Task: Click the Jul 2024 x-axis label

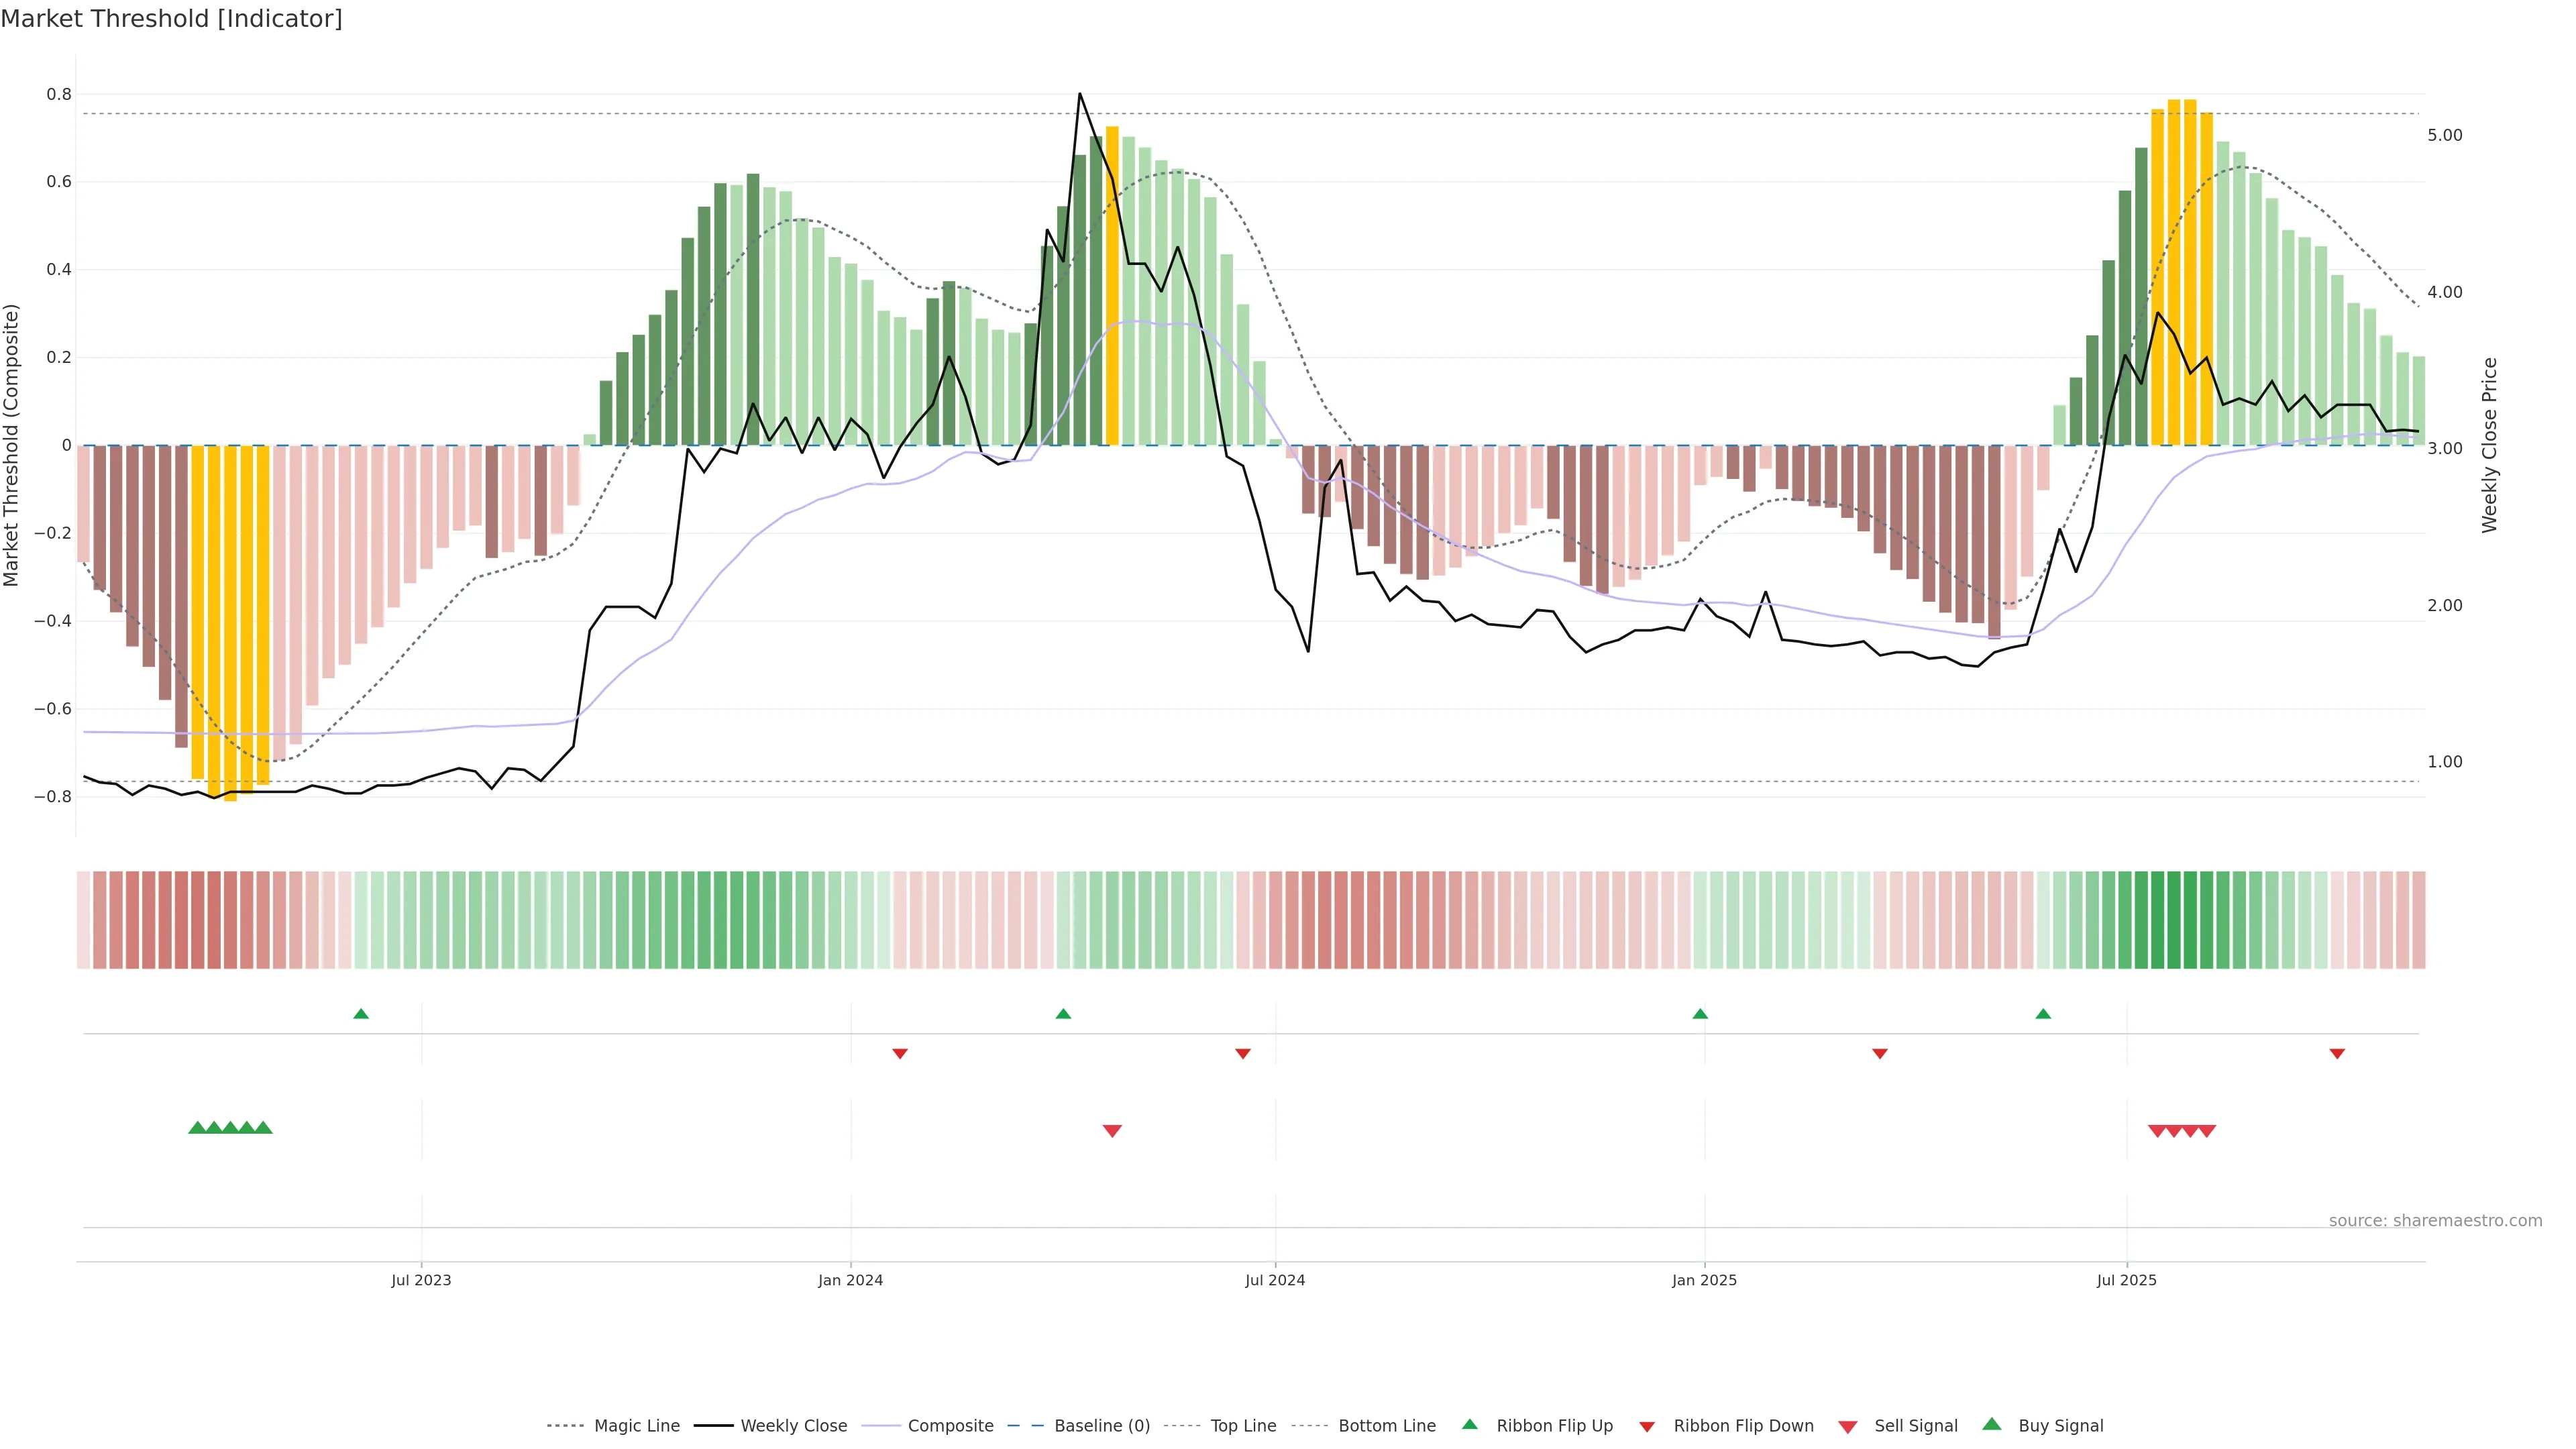Action: (x=1275, y=1280)
